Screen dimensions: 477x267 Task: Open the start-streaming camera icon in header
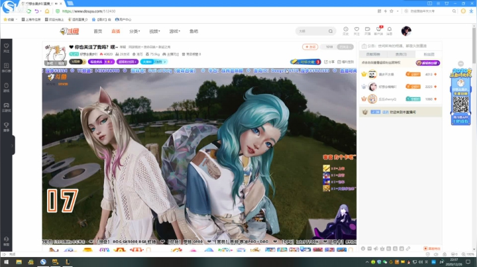tap(368, 30)
